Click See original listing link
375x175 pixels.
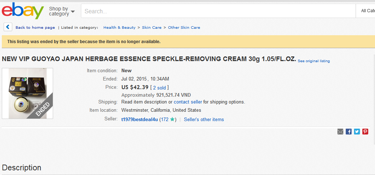pos(314,61)
